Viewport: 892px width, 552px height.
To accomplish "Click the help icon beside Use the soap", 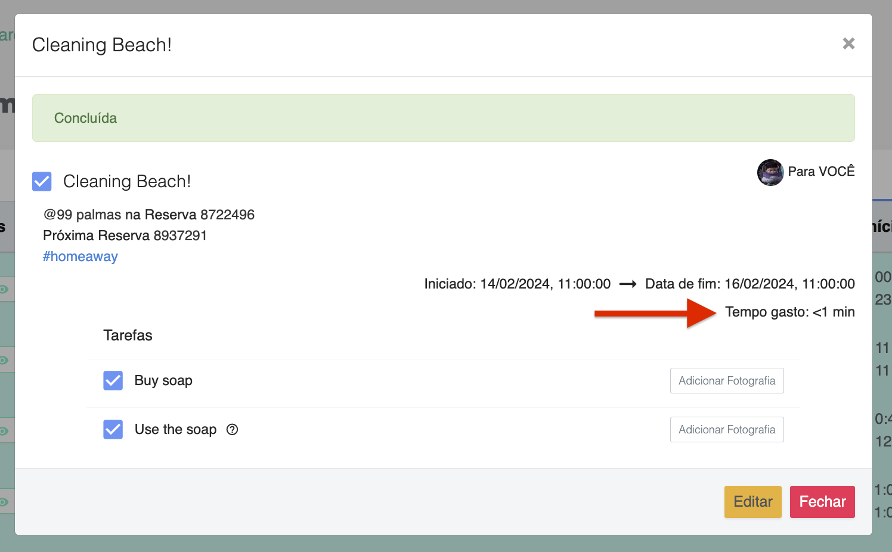I will 232,429.
